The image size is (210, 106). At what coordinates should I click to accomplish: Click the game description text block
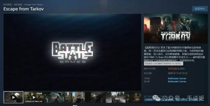[x=176, y=54]
